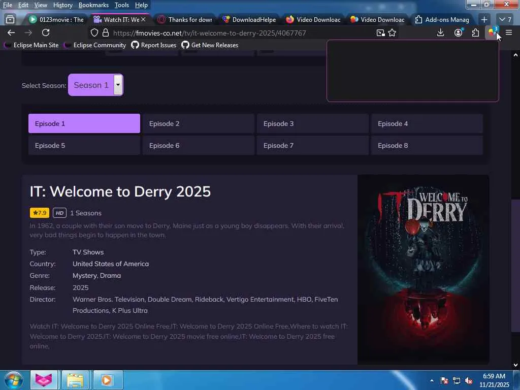The height and width of the screenshot is (390, 520).
Task: Switch to the 0123movie tab
Action: pos(56,20)
